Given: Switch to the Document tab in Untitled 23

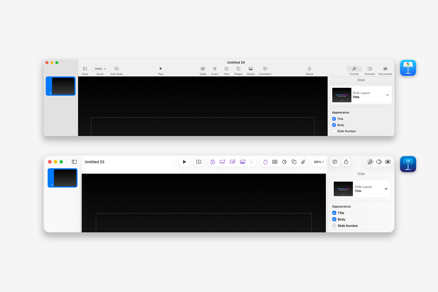Looking at the screenshot, I should point(388,162).
